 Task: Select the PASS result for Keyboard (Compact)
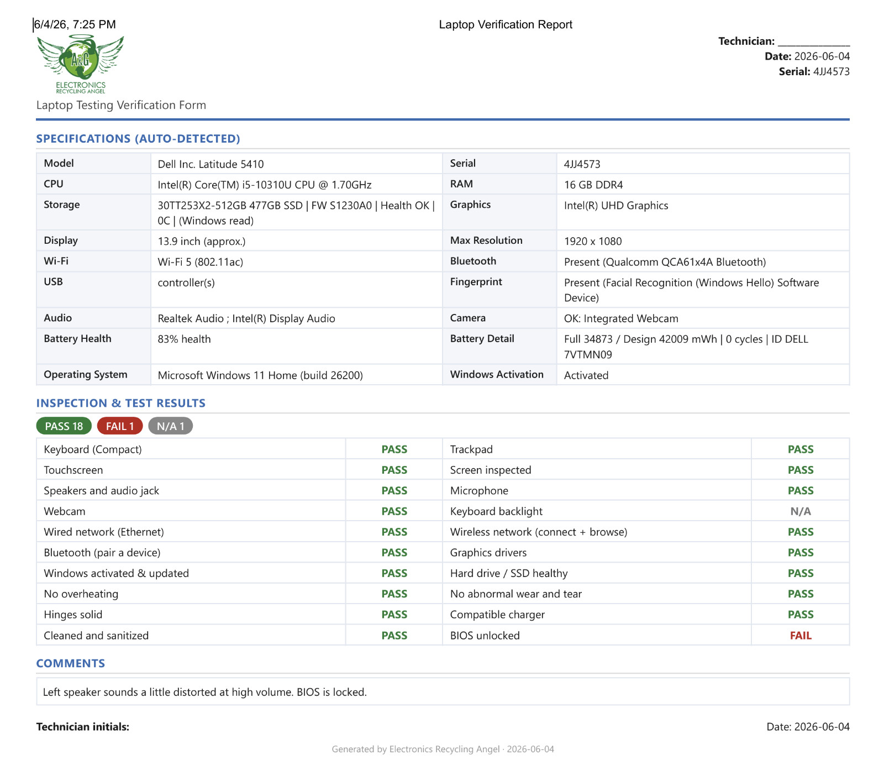click(x=394, y=449)
